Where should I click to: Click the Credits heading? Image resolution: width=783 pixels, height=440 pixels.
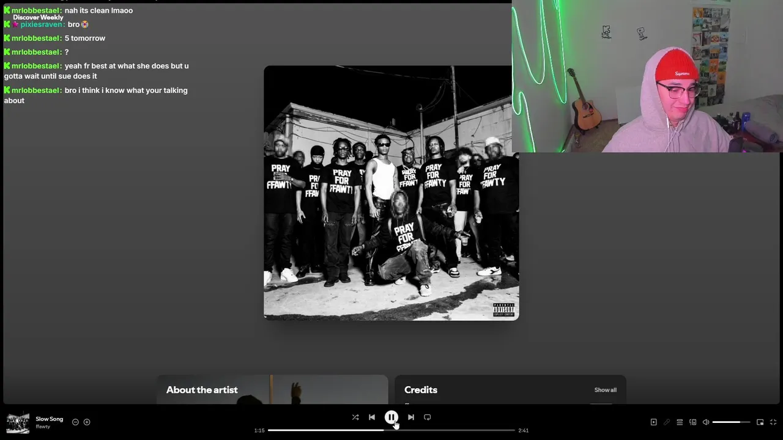pos(421,390)
